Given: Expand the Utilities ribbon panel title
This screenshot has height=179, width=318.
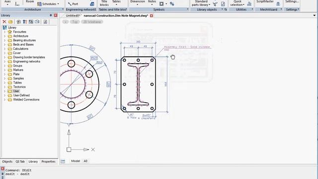Looking at the screenshot, I should pyautogui.click(x=252, y=9).
